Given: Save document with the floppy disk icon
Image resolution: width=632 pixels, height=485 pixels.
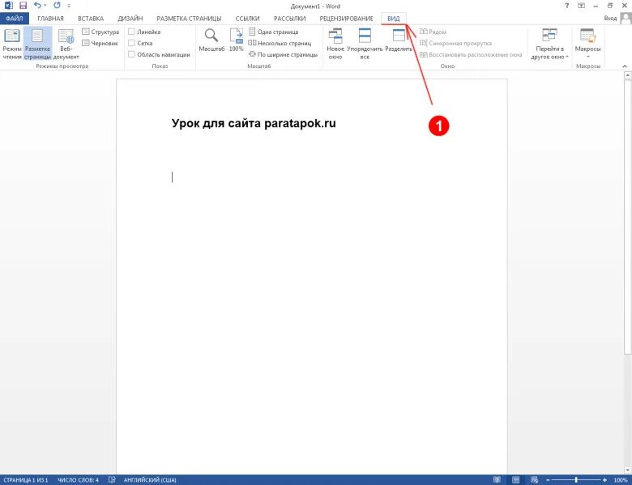Looking at the screenshot, I should tap(23, 6).
